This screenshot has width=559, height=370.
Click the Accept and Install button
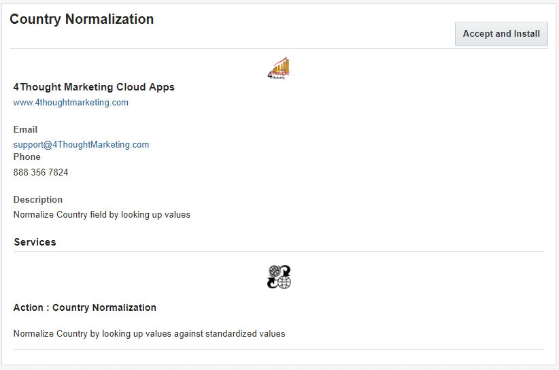pos(501,34)
